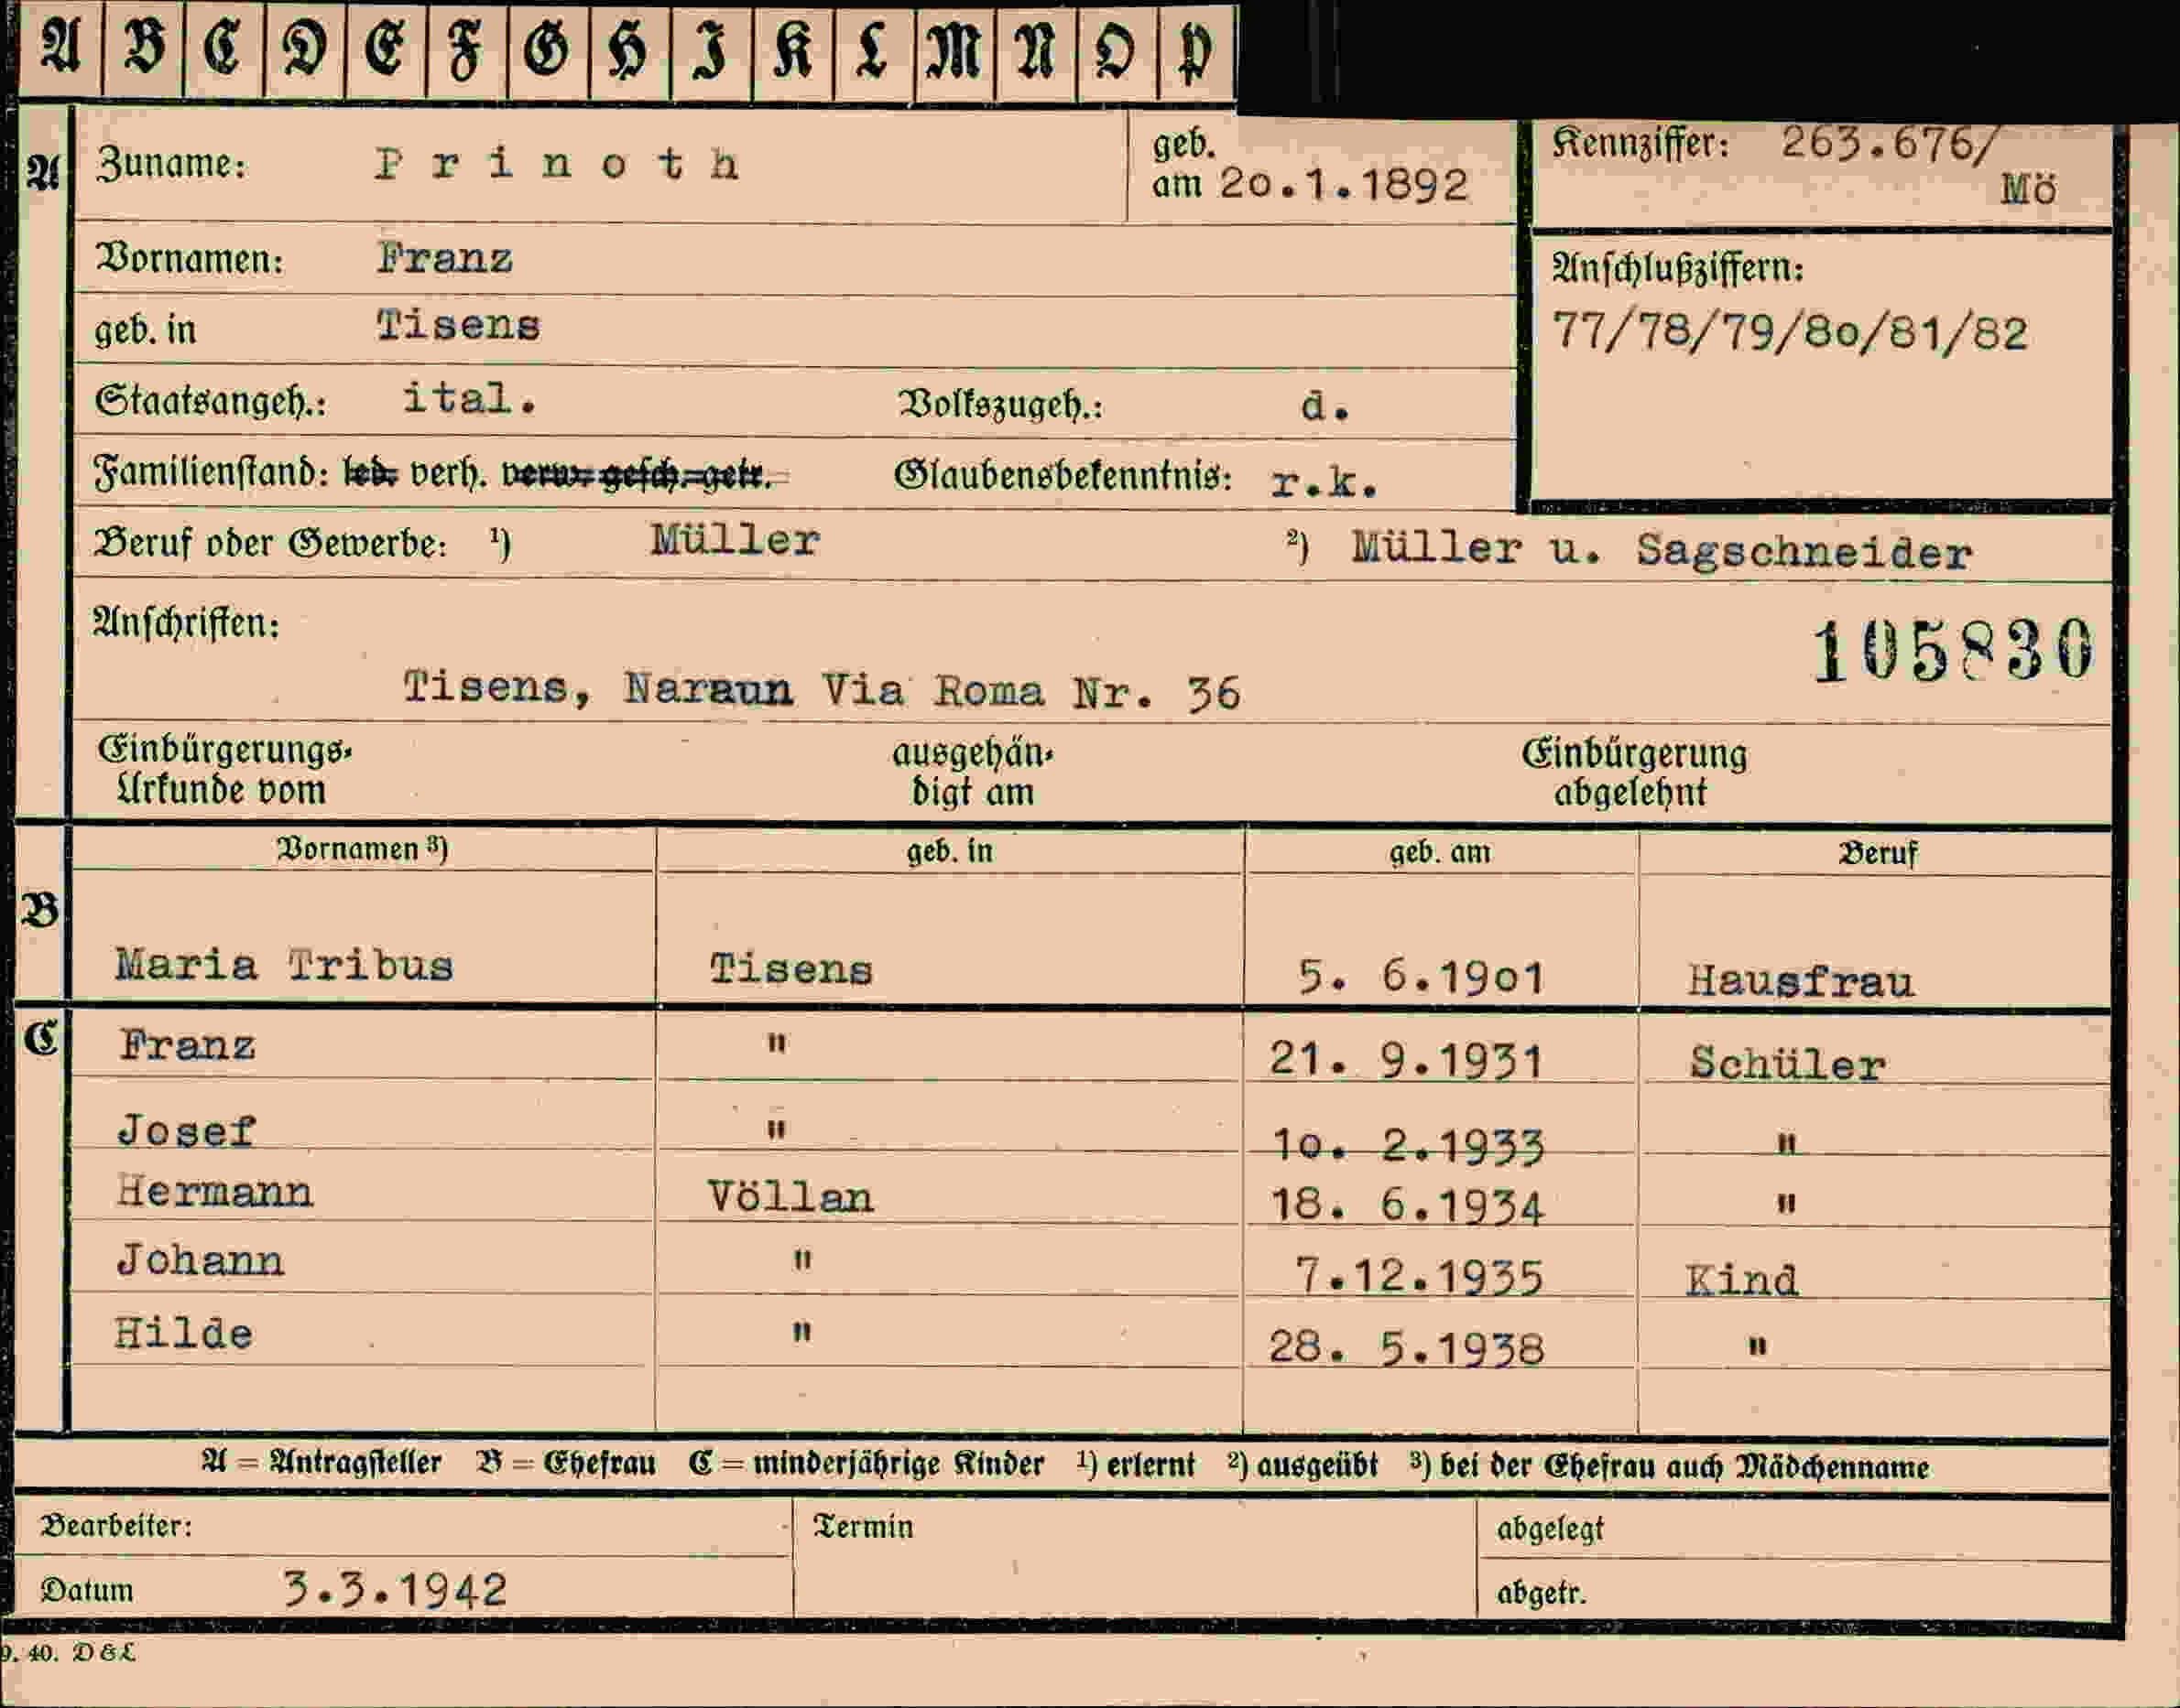2180x1708 pixels.
Task: Click the learned profession 'Müller'
Action: tap(735, 541)
